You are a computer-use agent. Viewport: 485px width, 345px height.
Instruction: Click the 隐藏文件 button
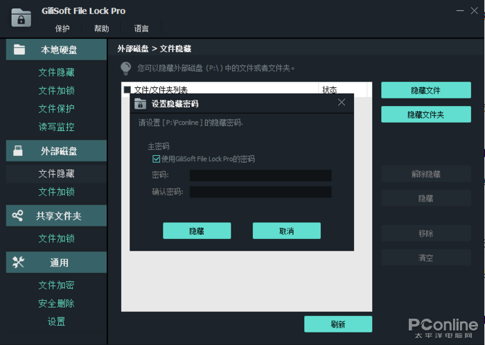426,90
